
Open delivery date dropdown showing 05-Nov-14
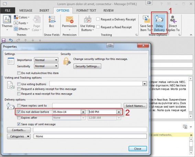coord(83,112)
